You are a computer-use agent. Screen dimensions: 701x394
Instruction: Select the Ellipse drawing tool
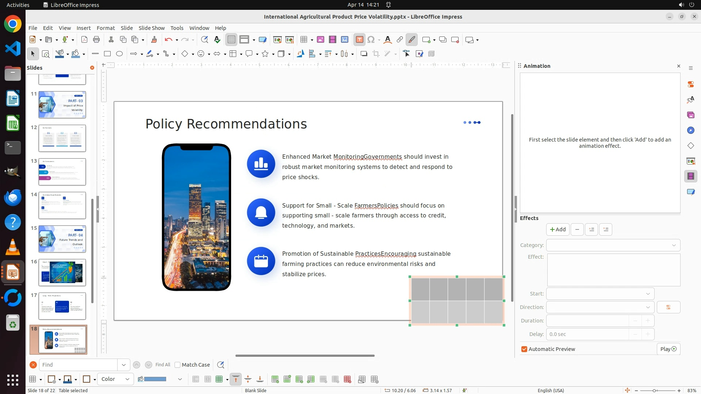pos(119,54)
